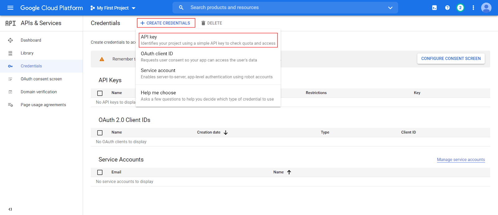The width and height of the screenshot is (498, 215).
Task: Click CREATE CREDENTIALS button
Action: [166, 23]
